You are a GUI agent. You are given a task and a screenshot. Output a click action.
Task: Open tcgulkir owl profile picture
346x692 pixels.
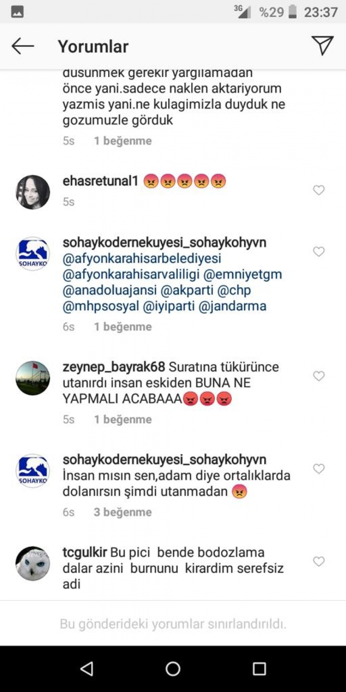[33, 563]
